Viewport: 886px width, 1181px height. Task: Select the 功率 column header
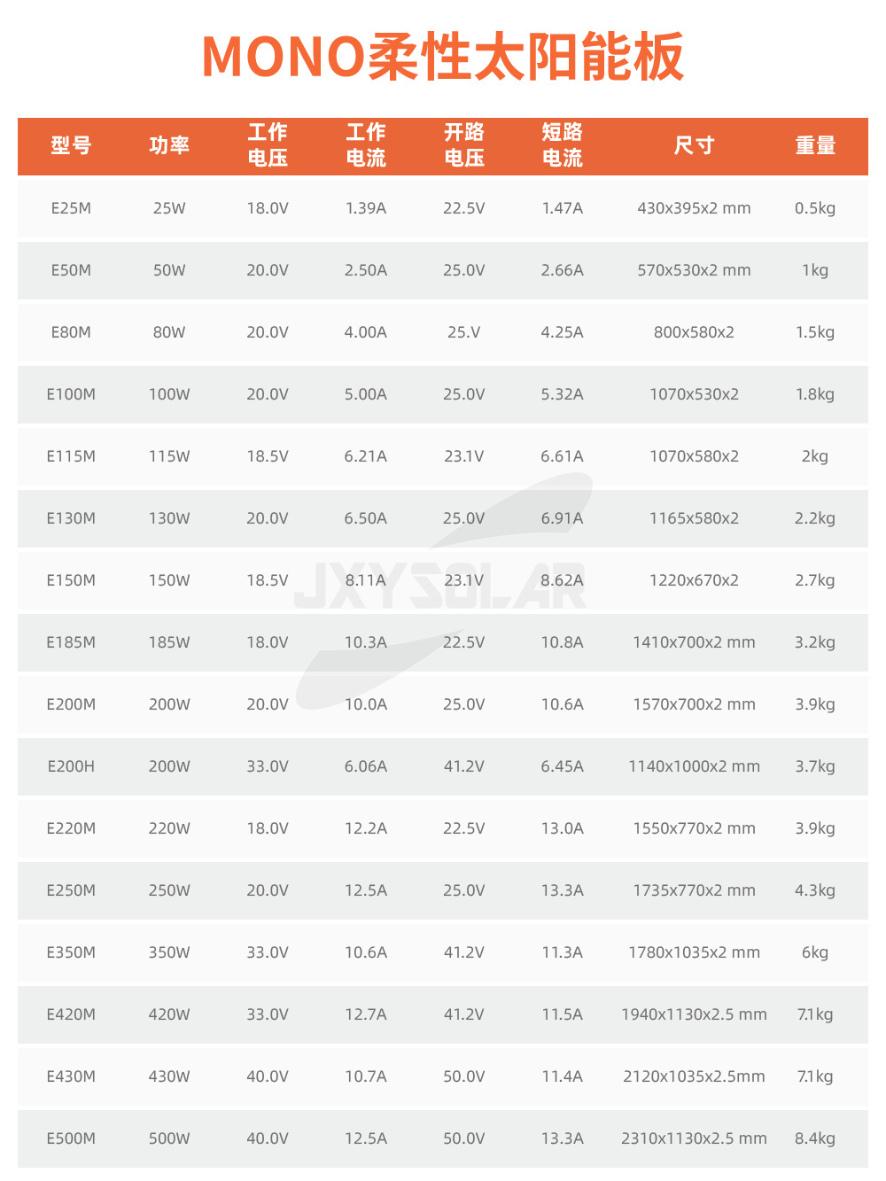tap(169, 145)
